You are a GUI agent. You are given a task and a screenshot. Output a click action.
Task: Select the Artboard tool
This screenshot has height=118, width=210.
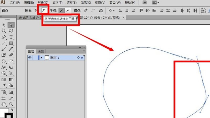4,98
